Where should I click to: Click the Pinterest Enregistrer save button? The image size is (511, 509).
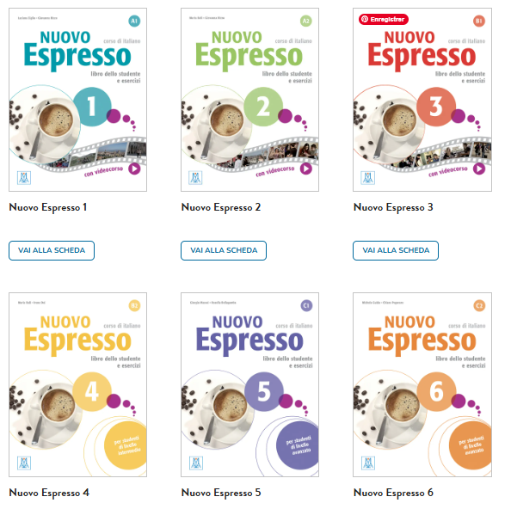point(384,19)
